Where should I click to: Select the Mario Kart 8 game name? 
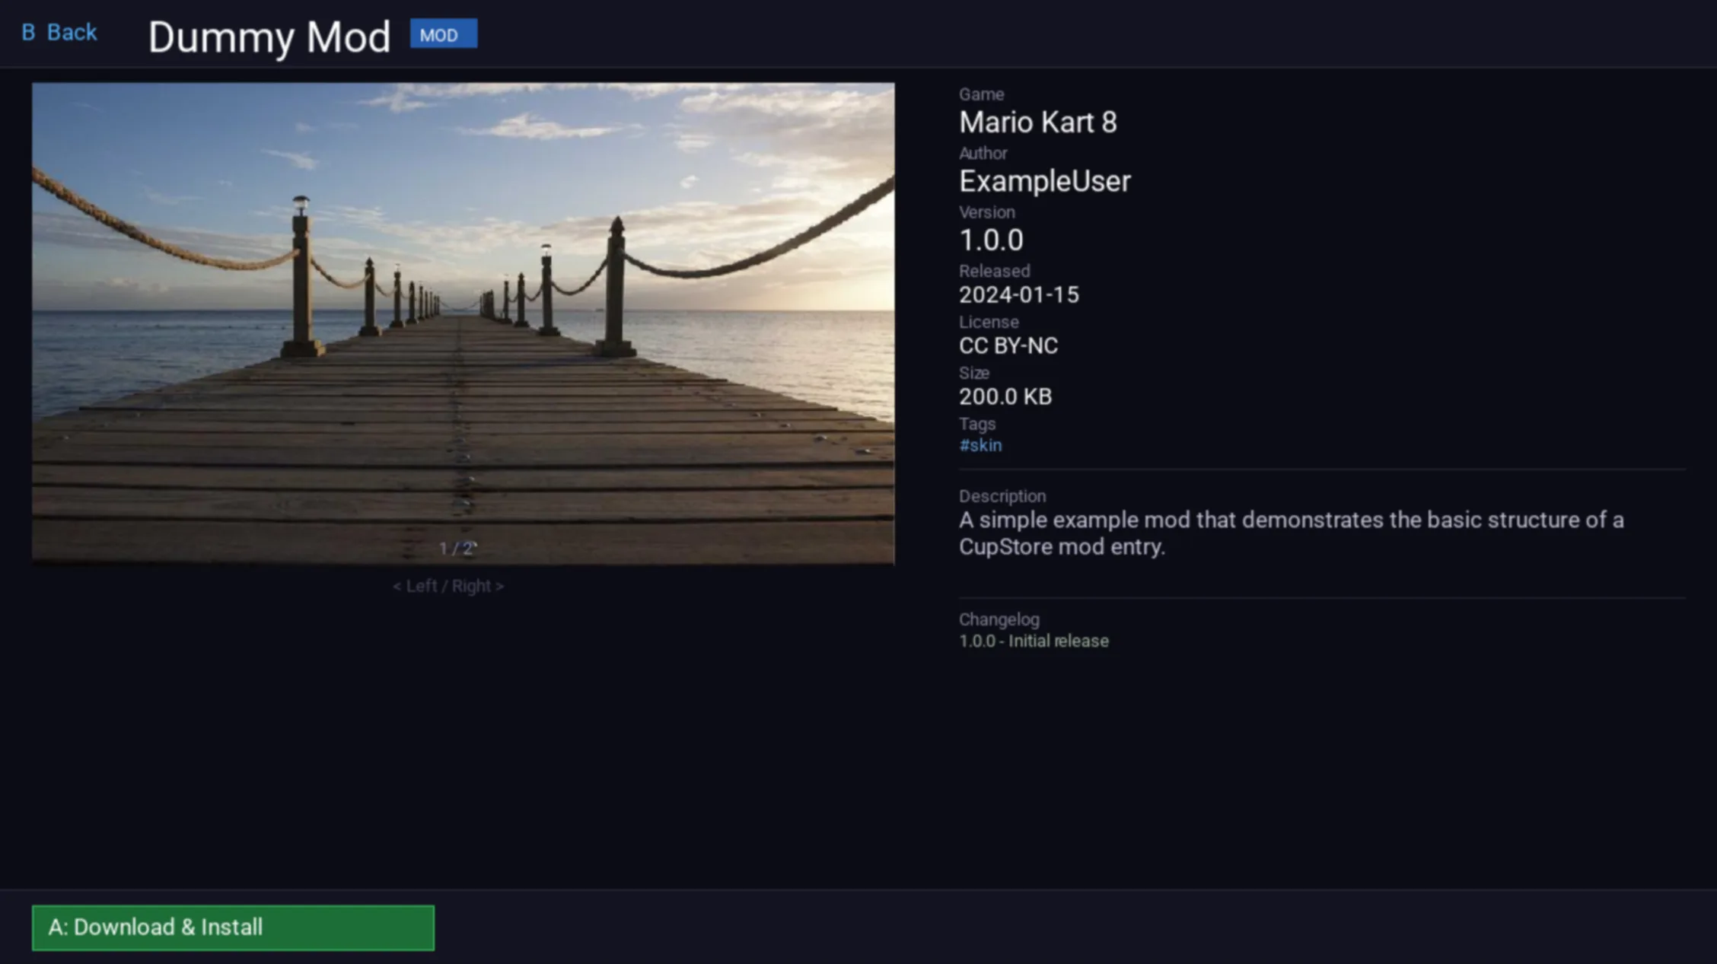pyautogui.click(x=1037, y=122)
